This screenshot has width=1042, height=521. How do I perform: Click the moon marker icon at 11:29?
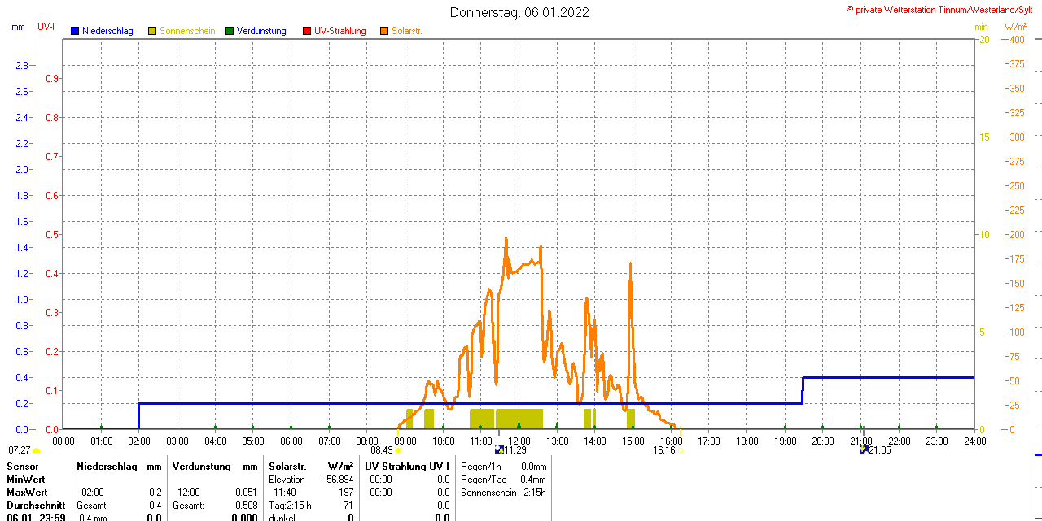coord(498,450)
